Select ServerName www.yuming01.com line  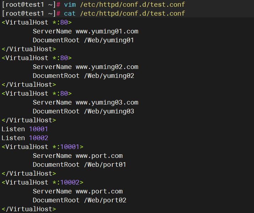86,31
